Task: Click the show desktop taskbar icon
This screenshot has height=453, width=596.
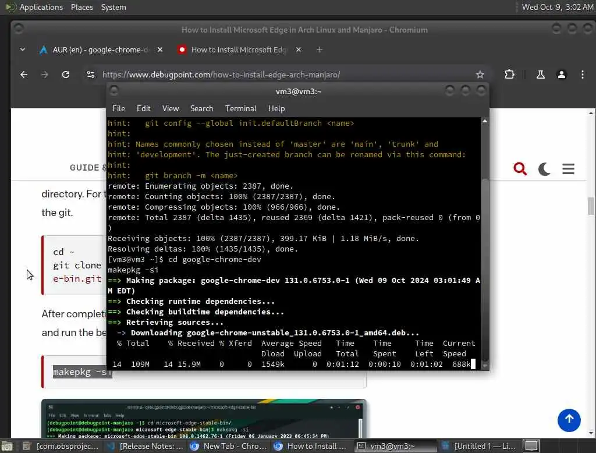Action: tap(7, 446)
